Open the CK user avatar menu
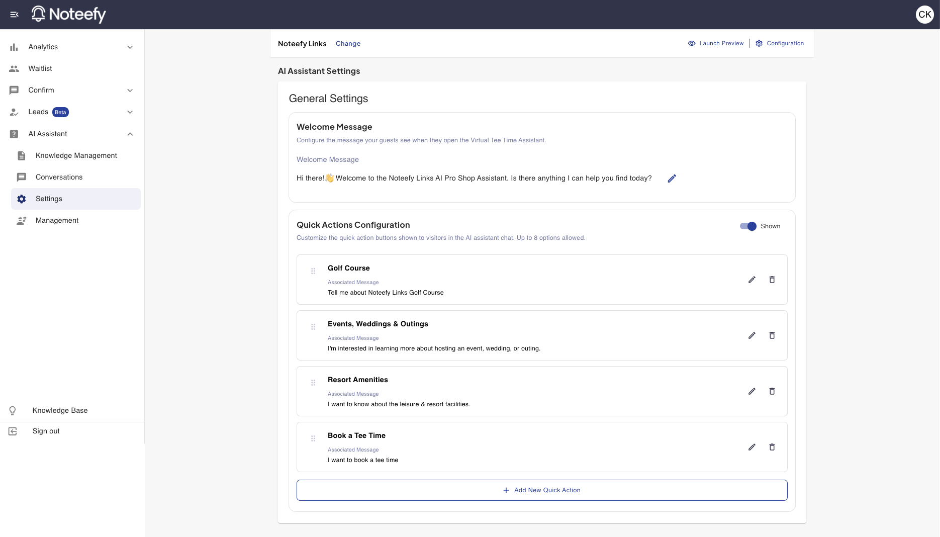This screenshot has width=940, height=537. pos(924,15)
